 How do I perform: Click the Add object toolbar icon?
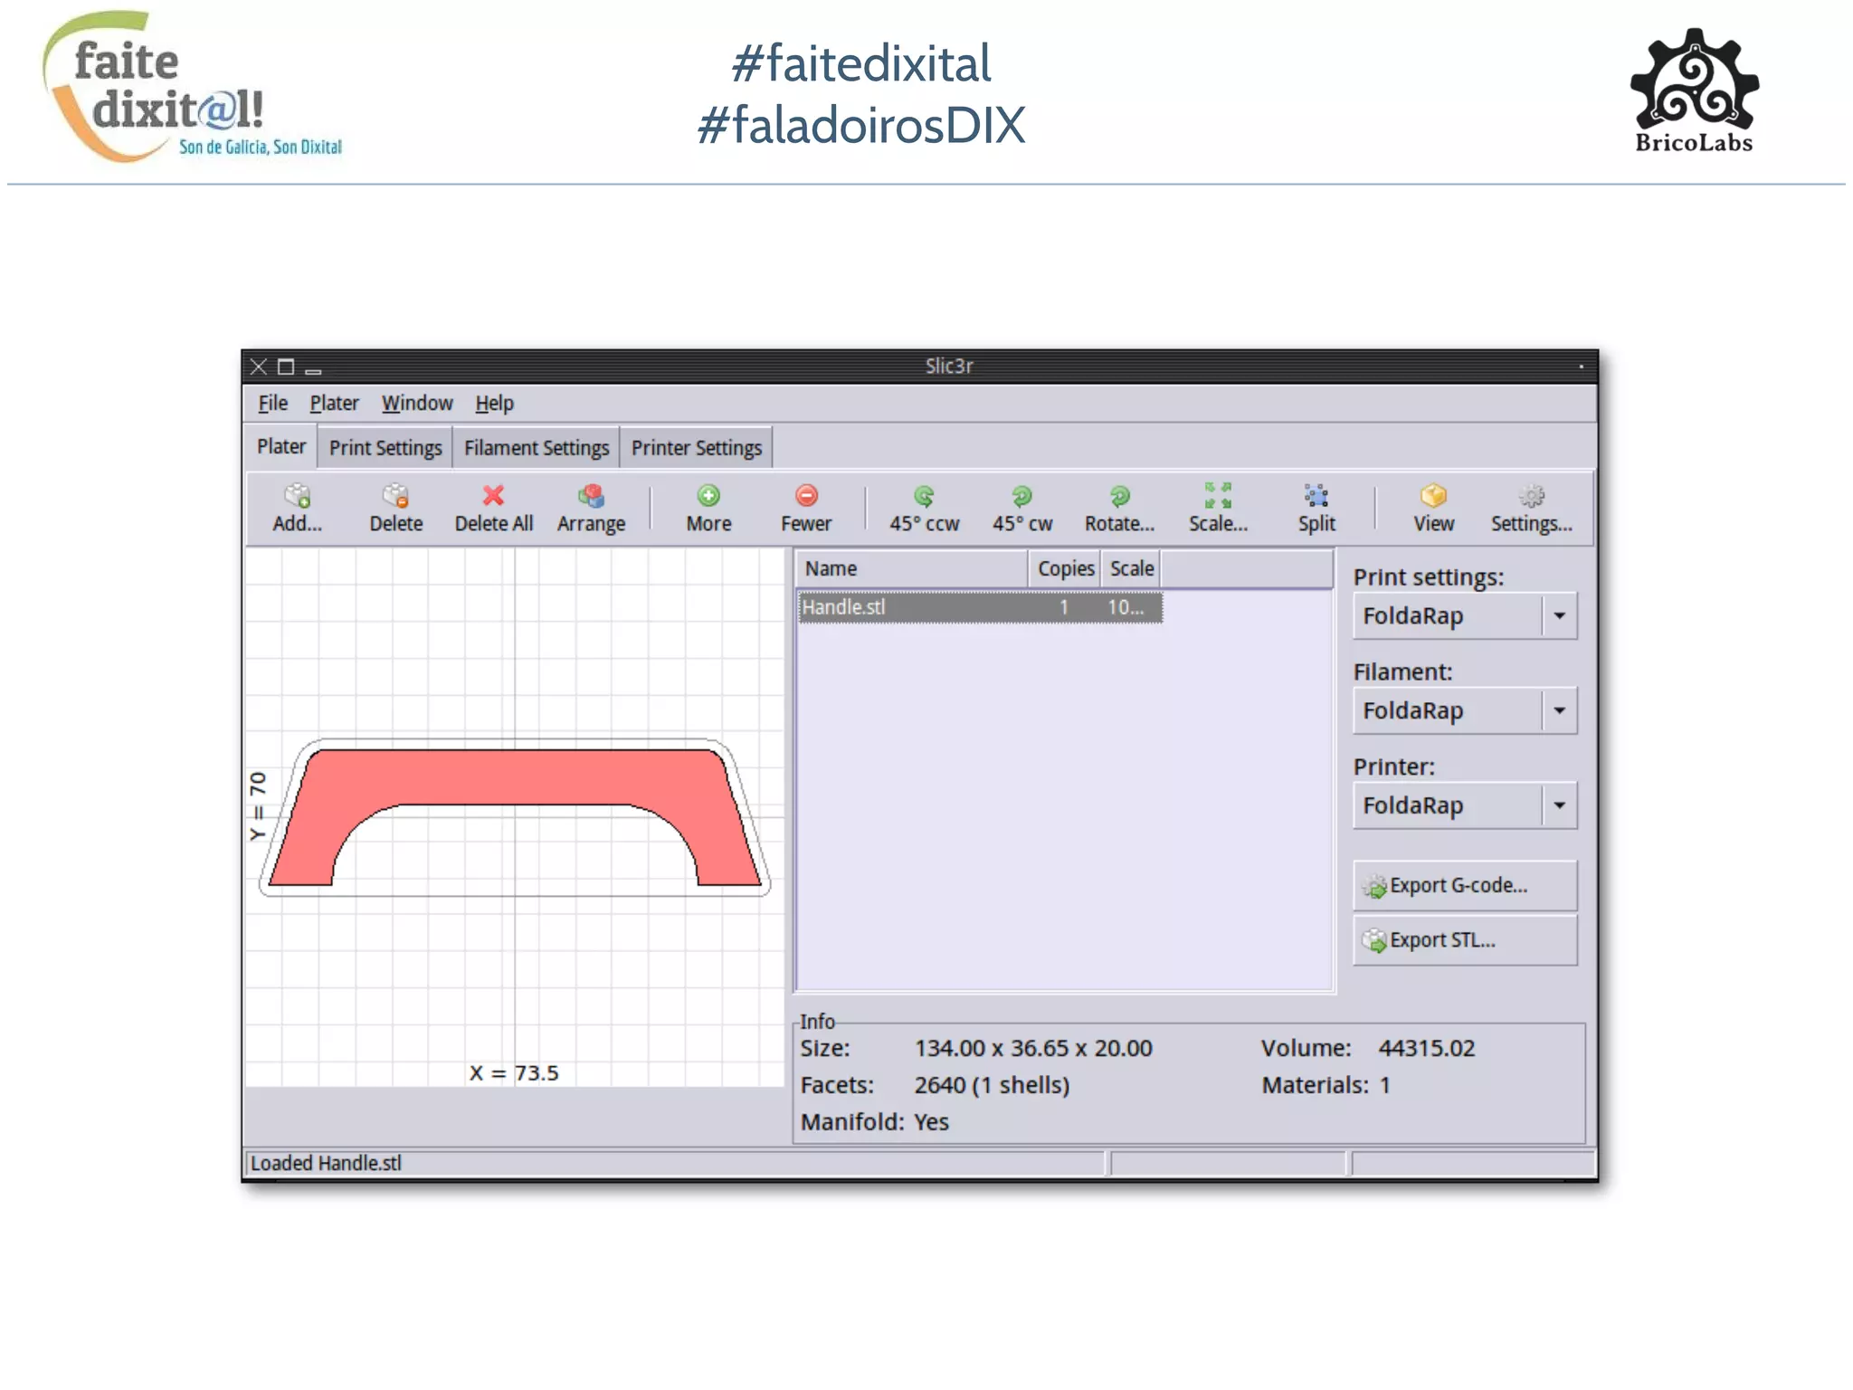pos(297,497)
